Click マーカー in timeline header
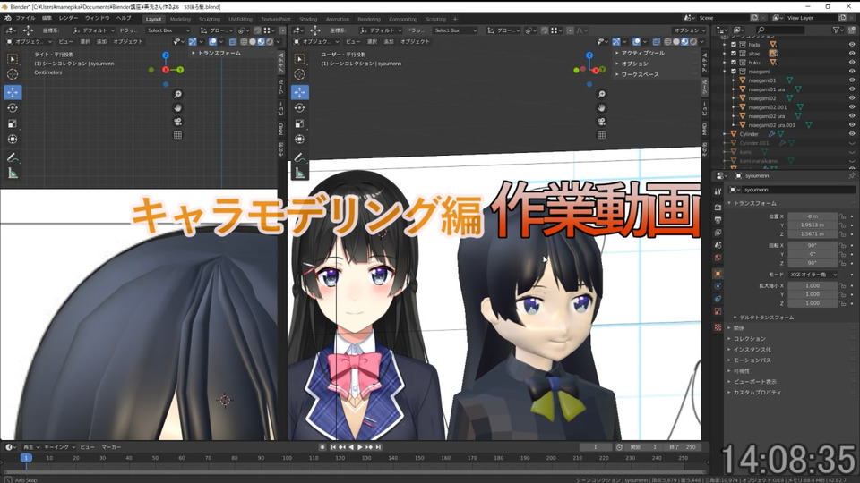This screenshot has width=860, height=483. point(111,447)
